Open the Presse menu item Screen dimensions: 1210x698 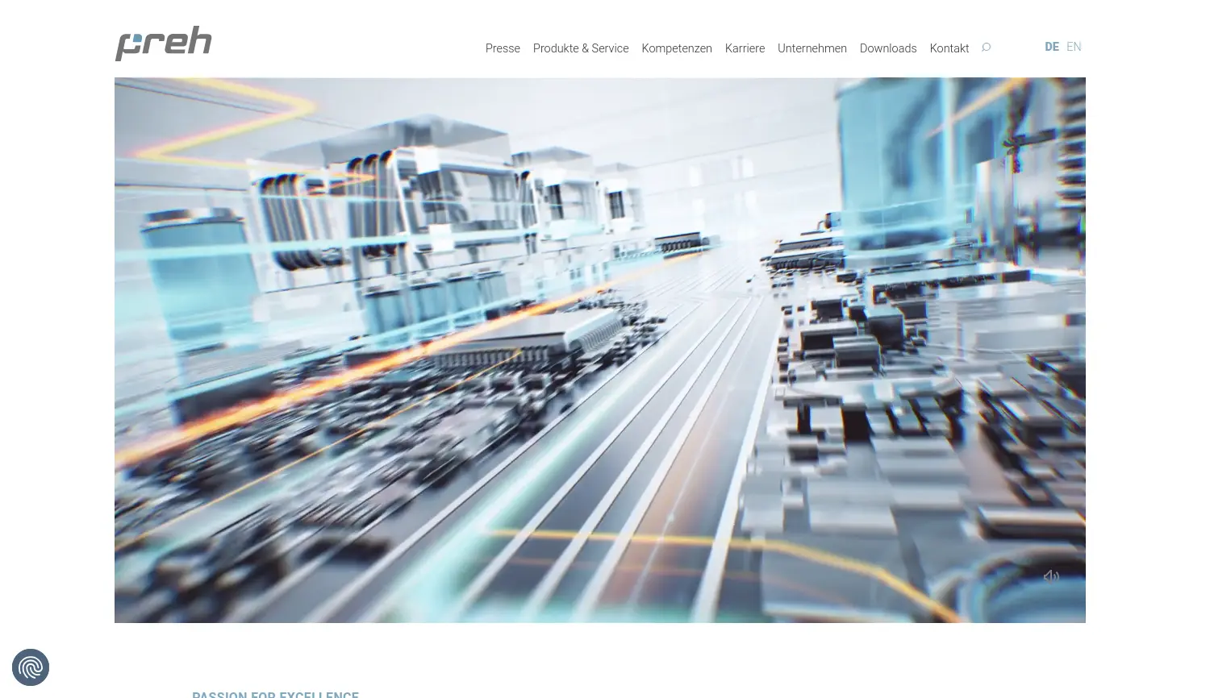click(503, 48)
